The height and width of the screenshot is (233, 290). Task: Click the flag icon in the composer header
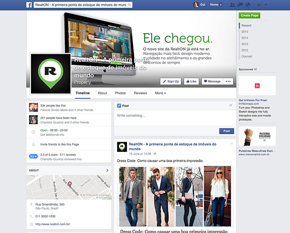pyautogui.click(x=231, y=105)
